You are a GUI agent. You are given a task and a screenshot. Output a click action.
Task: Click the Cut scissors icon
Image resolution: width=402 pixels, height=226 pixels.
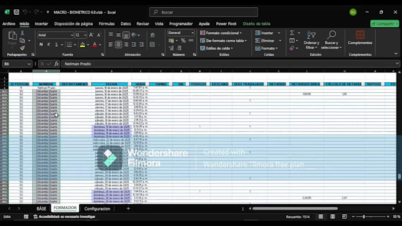click(22, 33)
